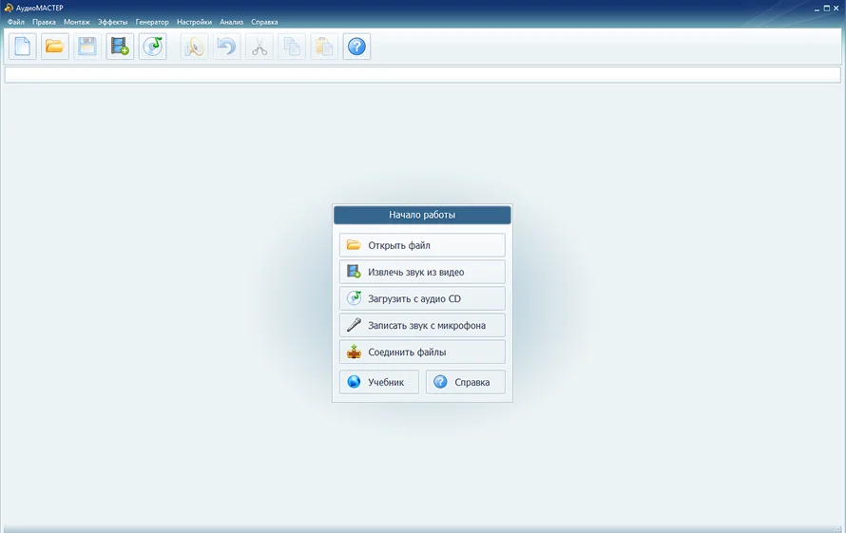Open the Эффекты menu
Screen dimensions: 846x533
click(x=112, y=21)
